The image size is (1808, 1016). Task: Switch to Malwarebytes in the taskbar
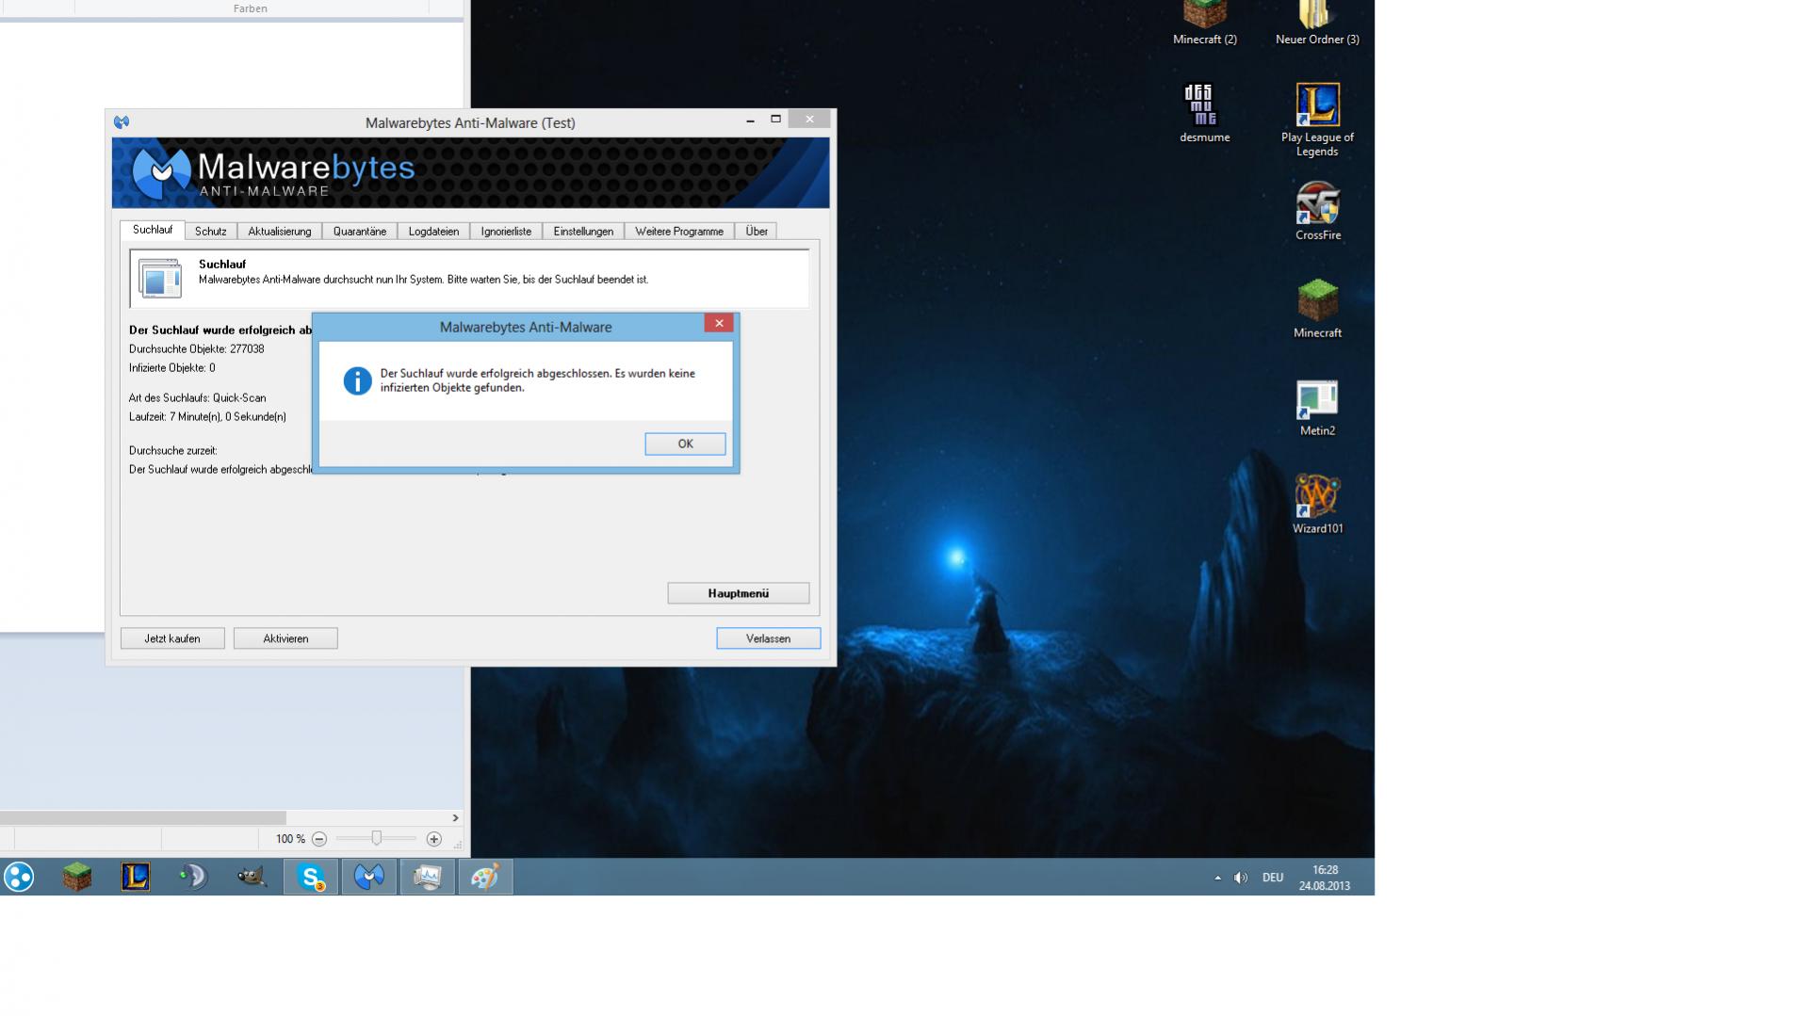pos(369,877)
